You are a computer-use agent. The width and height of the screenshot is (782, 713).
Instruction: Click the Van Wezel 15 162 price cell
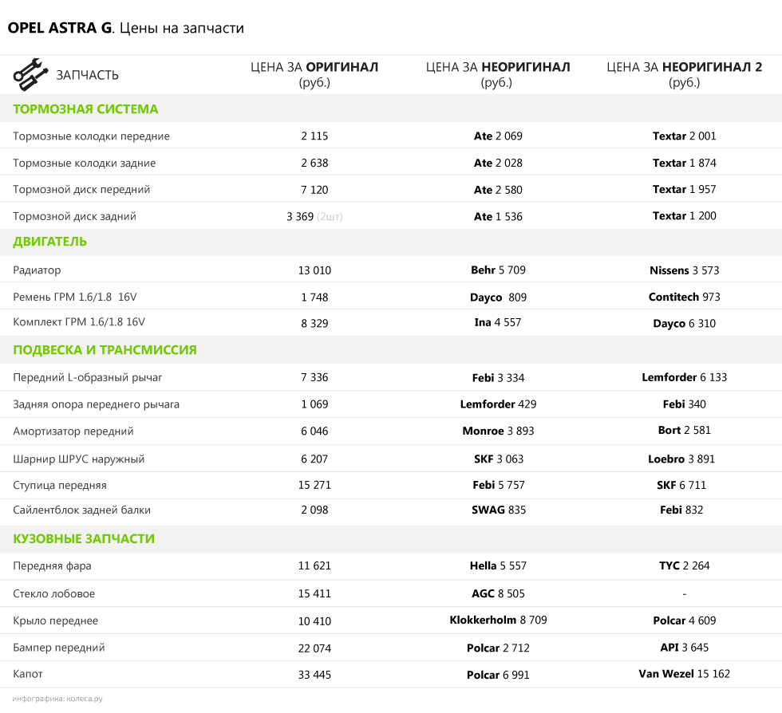[684, 674]
